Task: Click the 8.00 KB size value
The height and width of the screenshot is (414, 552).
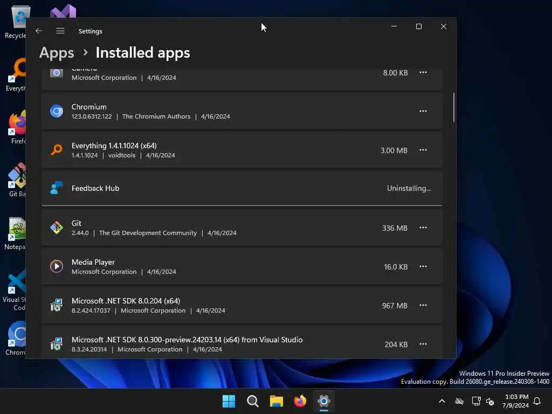Action: click(x=395, y=73)
